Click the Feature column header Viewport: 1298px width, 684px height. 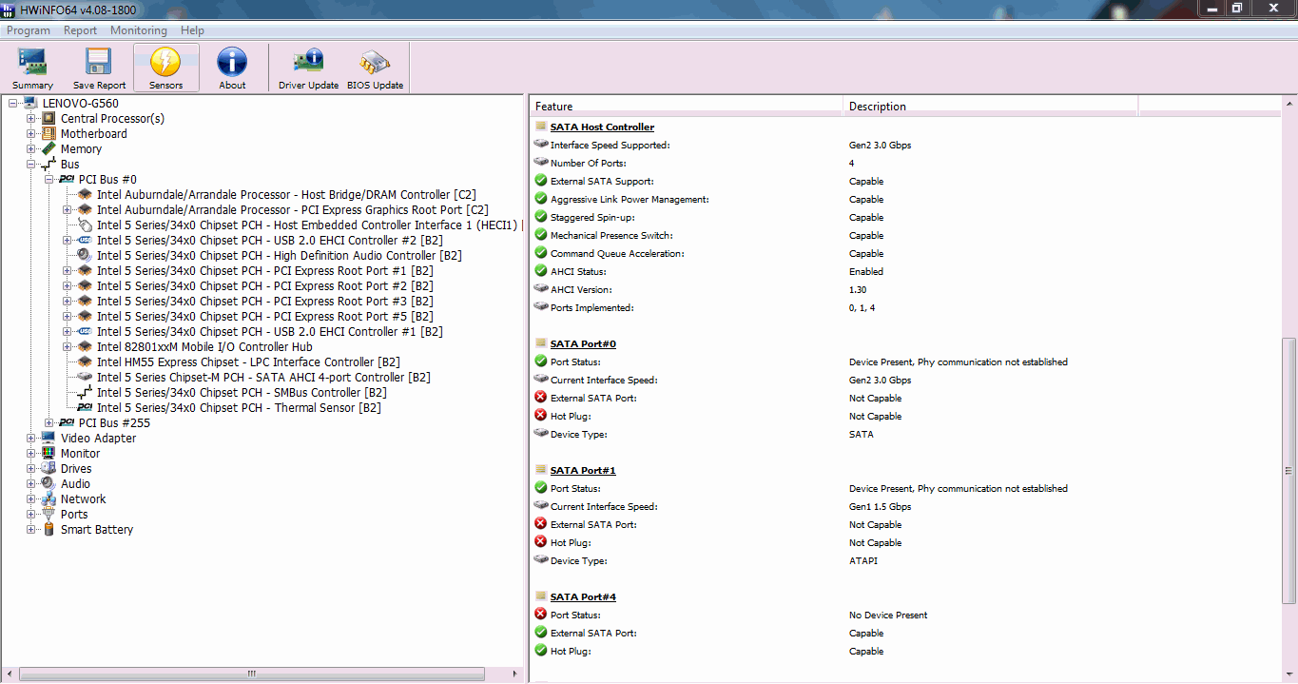tap(686, 106)
